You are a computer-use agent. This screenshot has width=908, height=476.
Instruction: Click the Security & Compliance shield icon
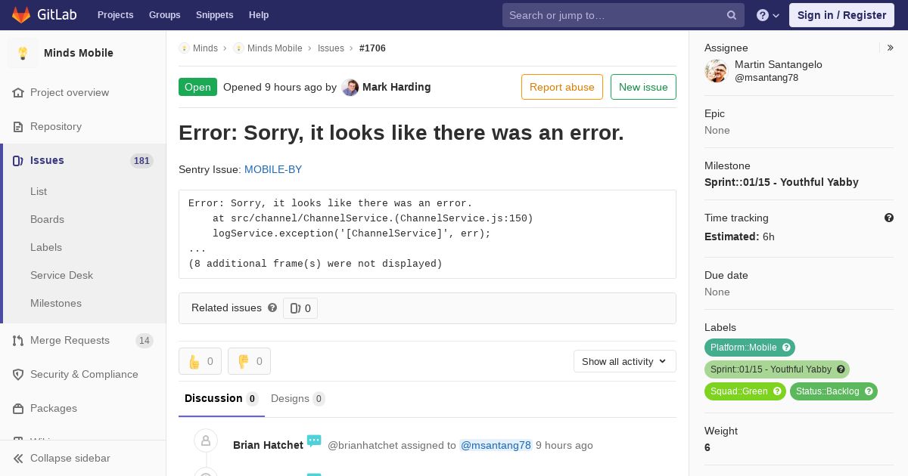coord(18,374)
